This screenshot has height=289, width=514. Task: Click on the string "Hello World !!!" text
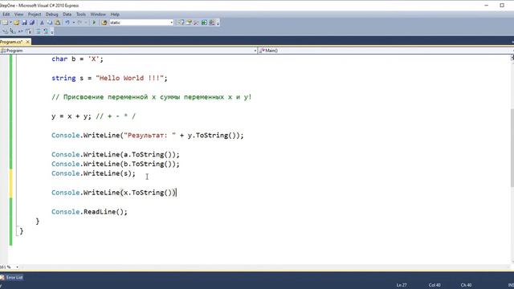(129, 78)
